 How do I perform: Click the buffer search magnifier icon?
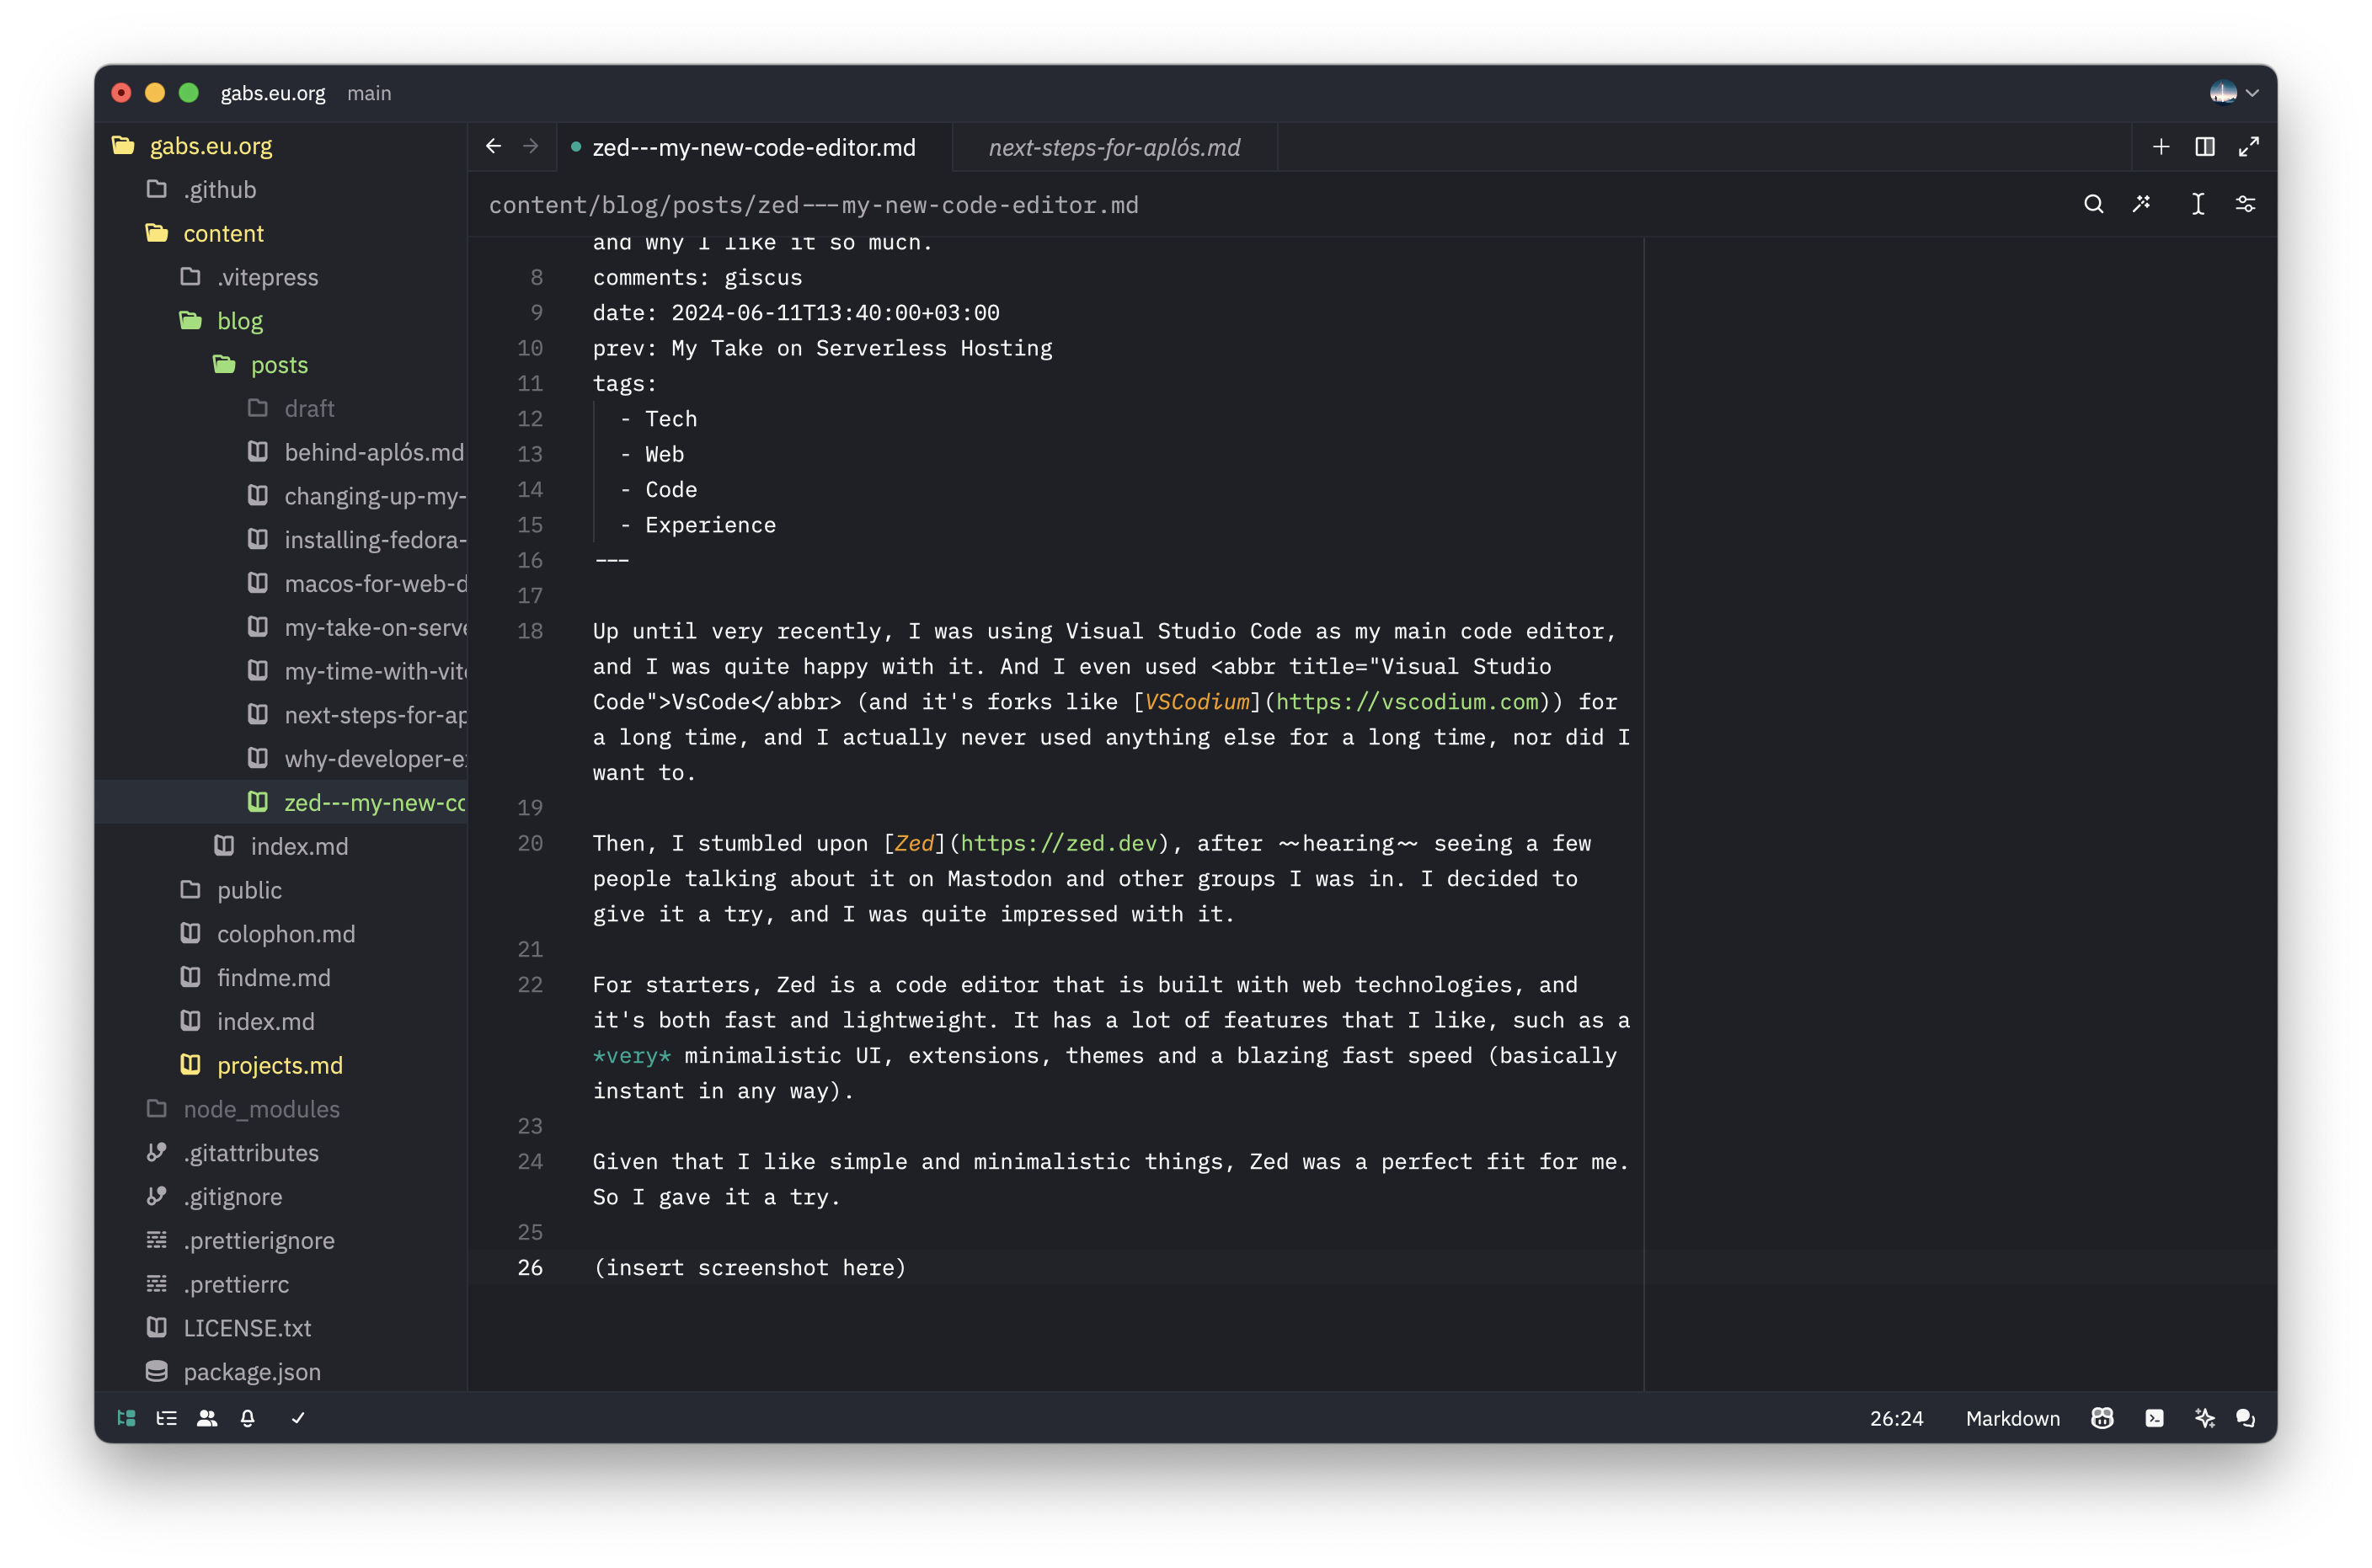(x=2093, y=204)
